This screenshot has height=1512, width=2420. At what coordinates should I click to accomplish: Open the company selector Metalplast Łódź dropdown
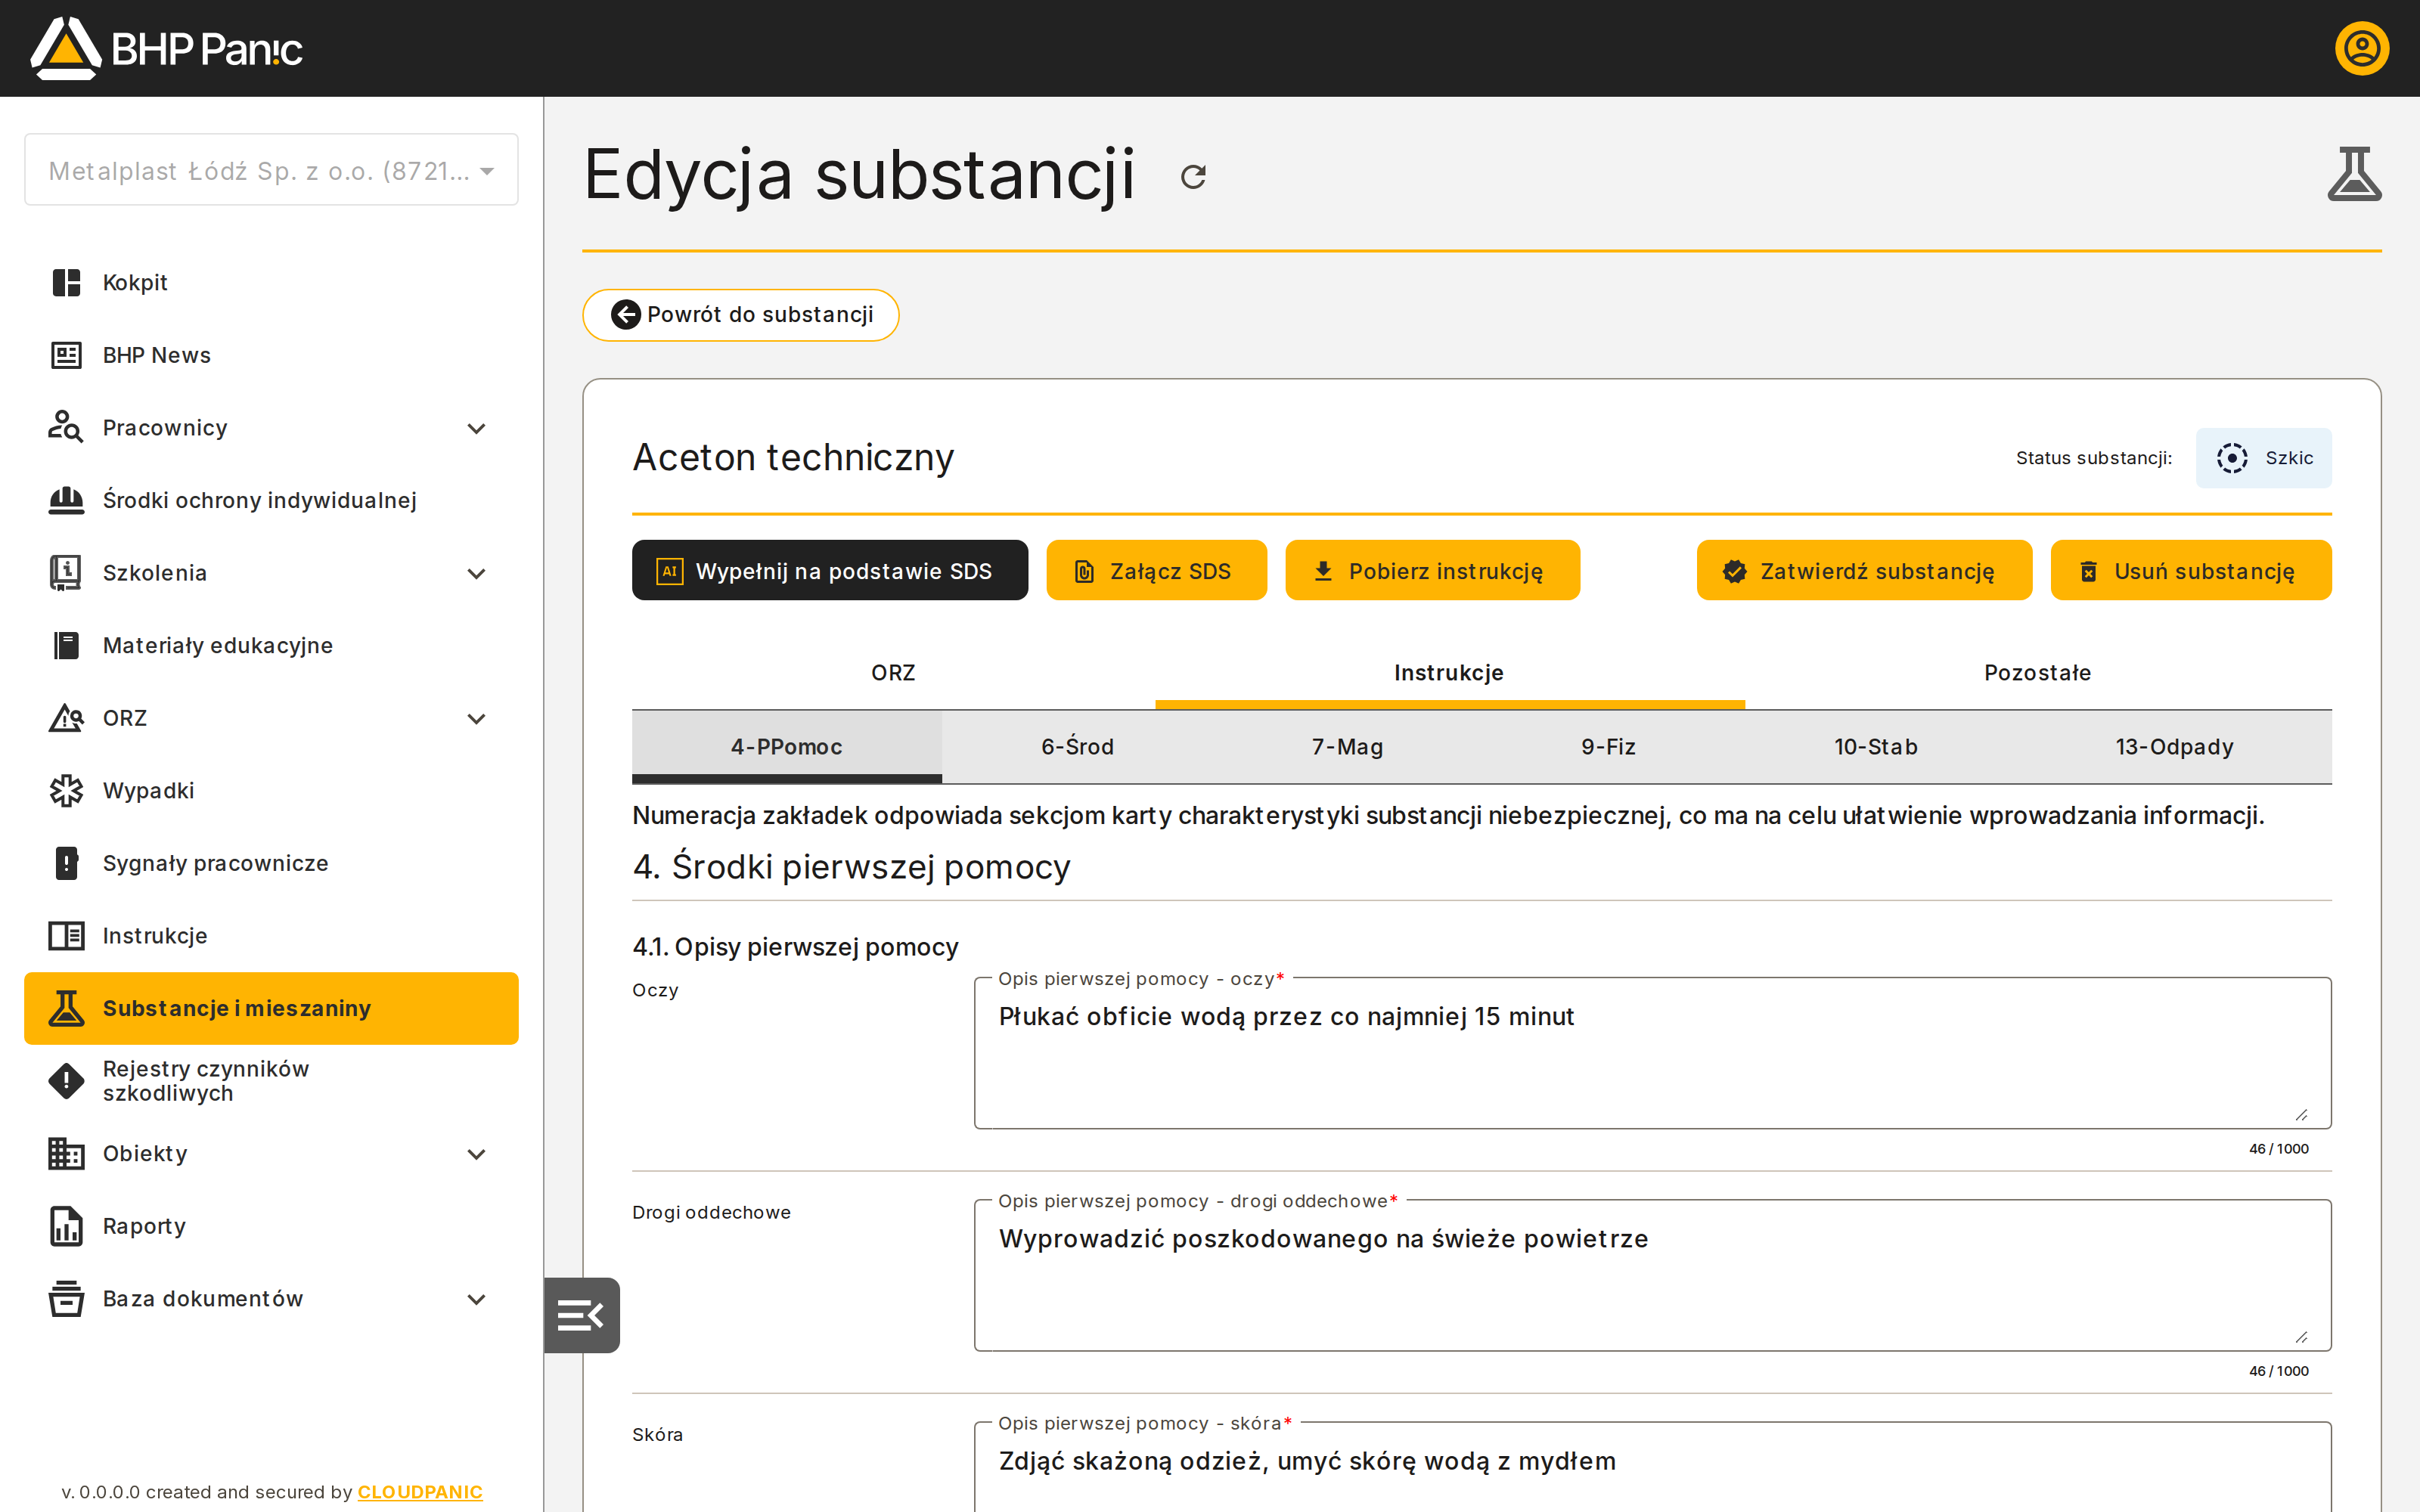(271, 170)
